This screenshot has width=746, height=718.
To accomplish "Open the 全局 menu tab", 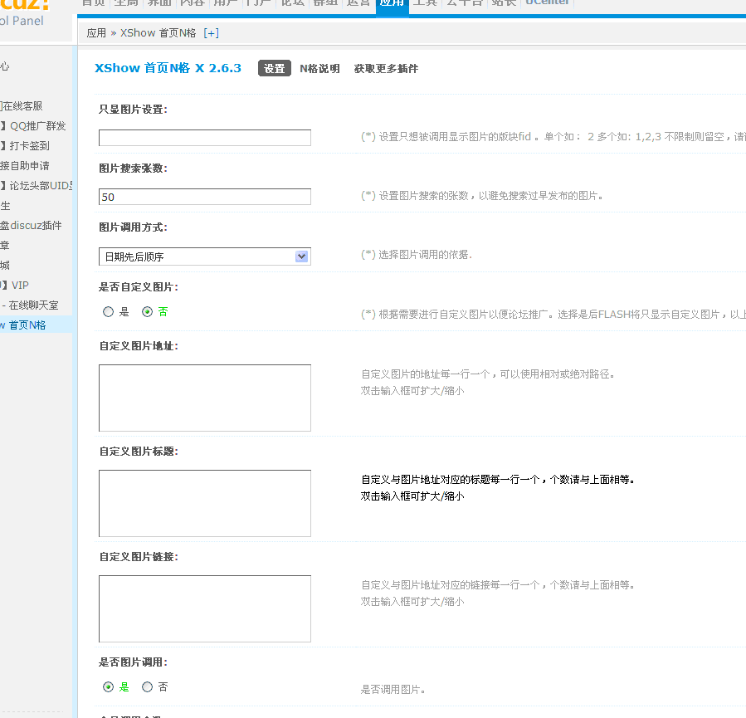I will (x=126, y=2).
